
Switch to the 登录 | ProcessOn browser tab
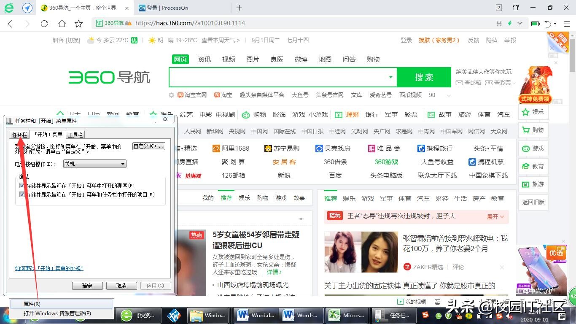[x=182, y=8]
